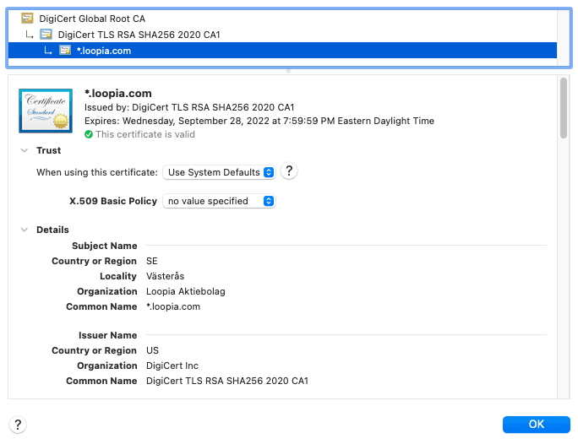
Task: Open the Use System Defaults dropdown
Action: click(x=219, y=172)
